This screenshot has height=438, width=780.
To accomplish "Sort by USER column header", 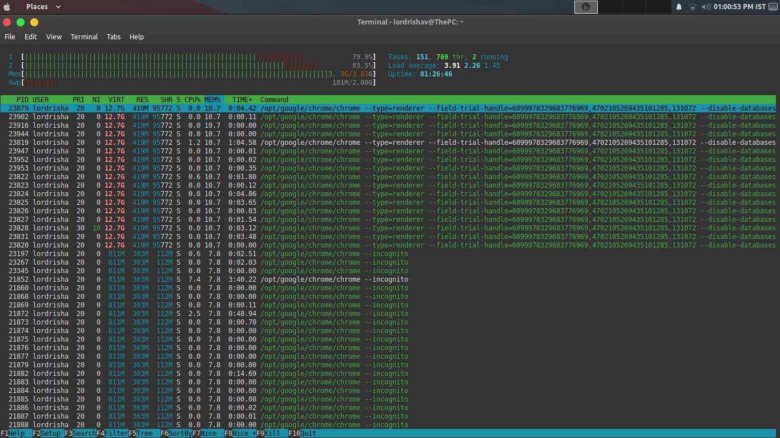I will point(41,100).
